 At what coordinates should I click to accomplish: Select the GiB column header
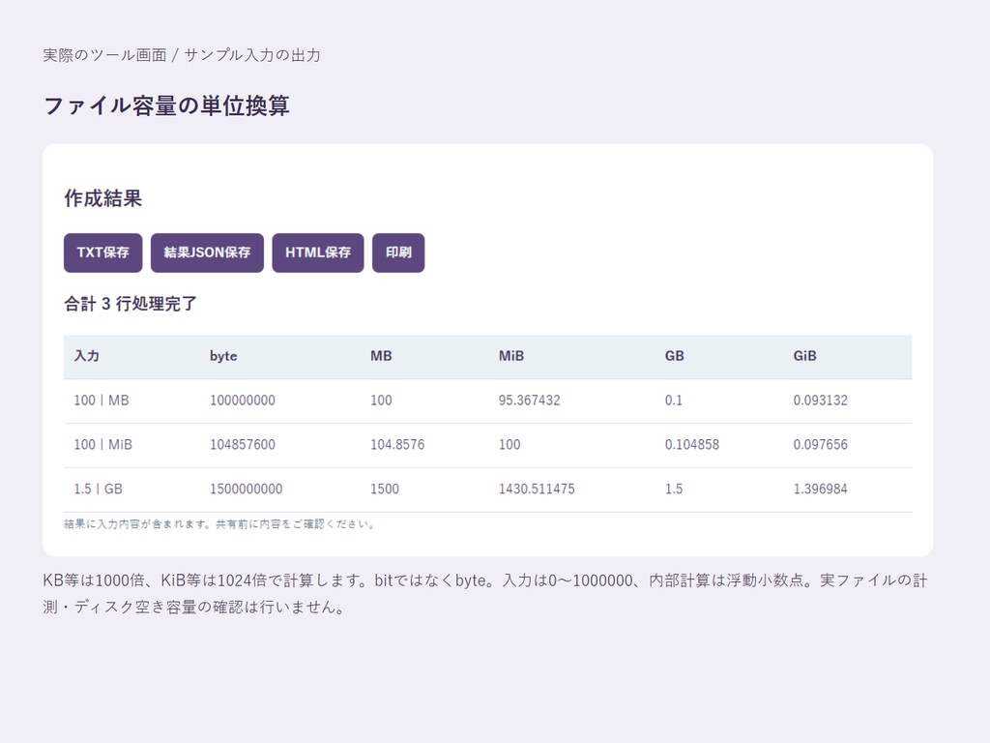(804, 356)
